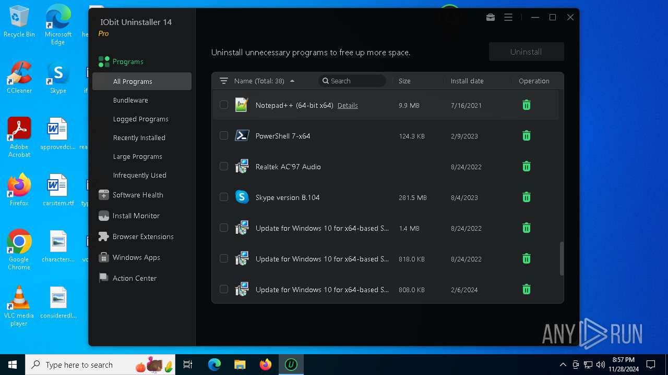Check the PowerShell 7-x64 checkbox

coord(224,135)
